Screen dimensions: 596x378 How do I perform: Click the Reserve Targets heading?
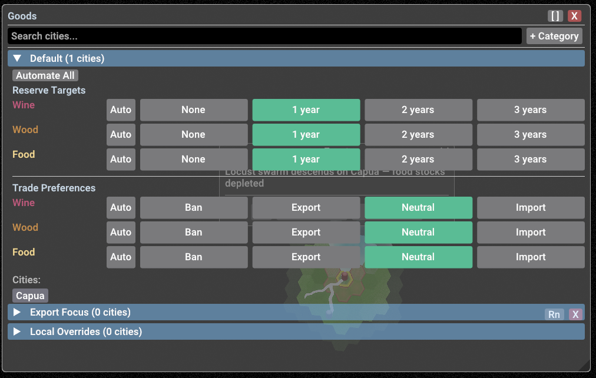pos(49,91)
